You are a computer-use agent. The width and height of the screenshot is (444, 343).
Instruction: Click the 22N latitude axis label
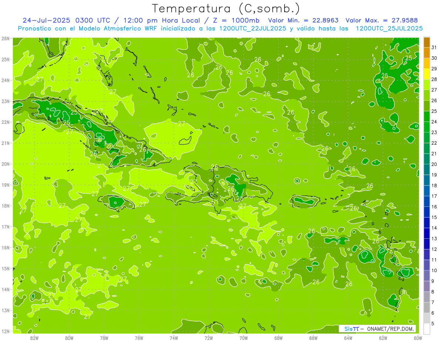coord(6,122)
